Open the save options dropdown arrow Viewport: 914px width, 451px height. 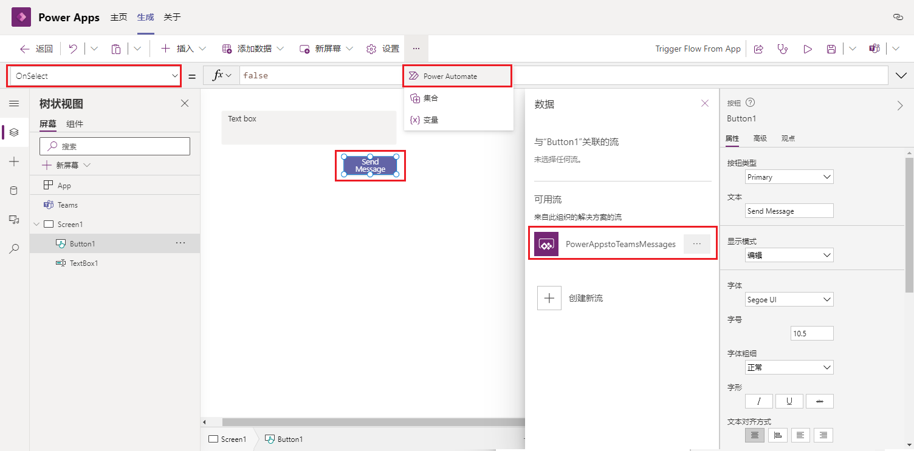click(852, 49)
